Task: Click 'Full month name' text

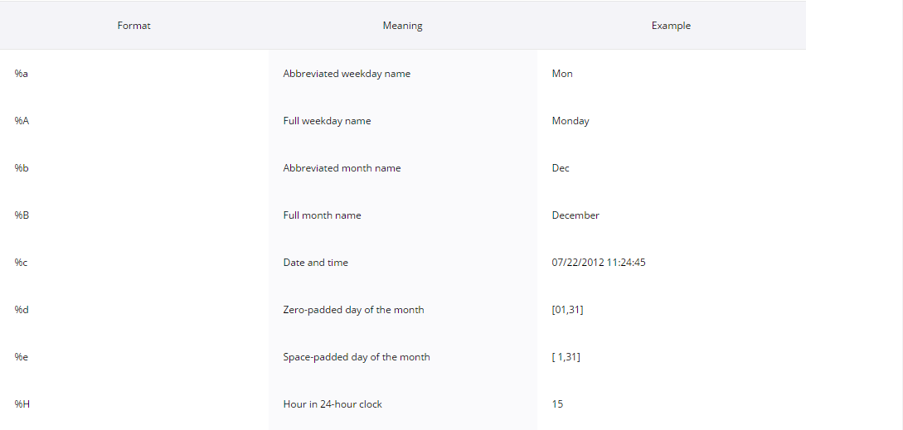Action: click(322, 215)
